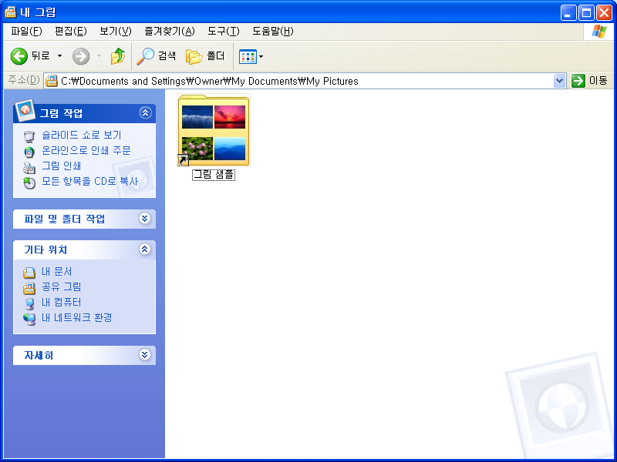Click the 모든 항목을 CD로 복사 link
617x462 pixels.
(x=90, y=181)
